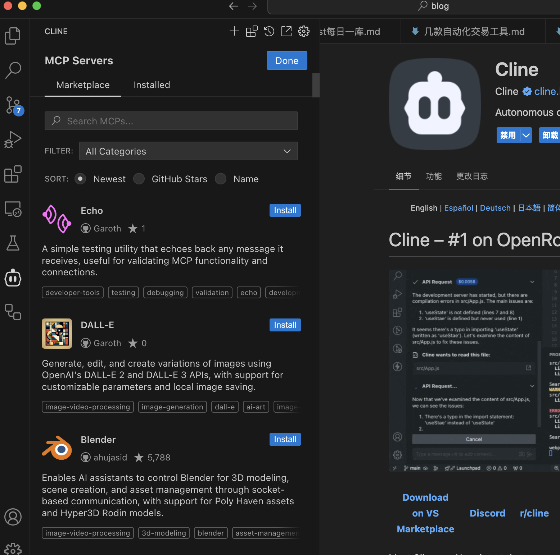This screenshot has width=560, height=555.
Task: Start a new Cline task with plus icon
Action: pos(234,31)
